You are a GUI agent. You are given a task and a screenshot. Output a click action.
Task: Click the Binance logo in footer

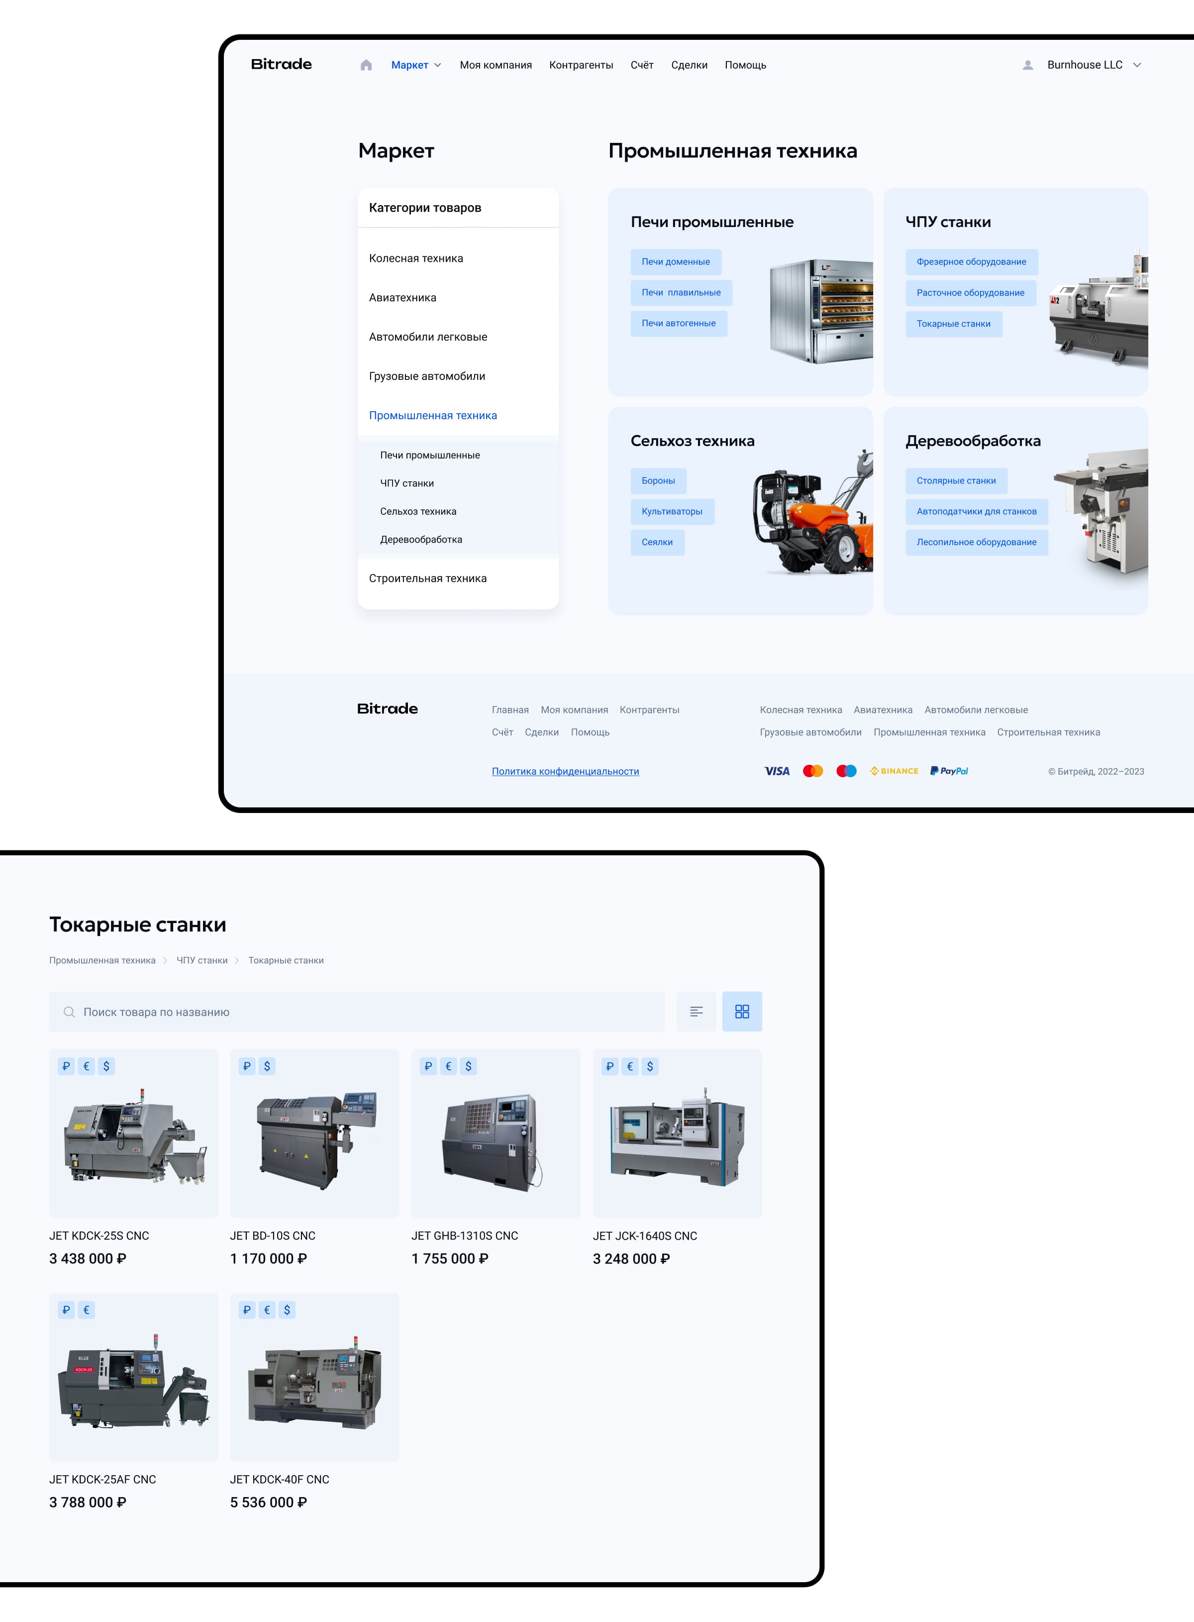(x=894, y=771)
